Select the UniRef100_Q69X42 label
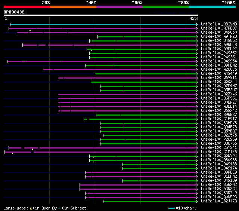Image resolution: width=239 pixels, height=211 pixels. click(x=219, y=111)
